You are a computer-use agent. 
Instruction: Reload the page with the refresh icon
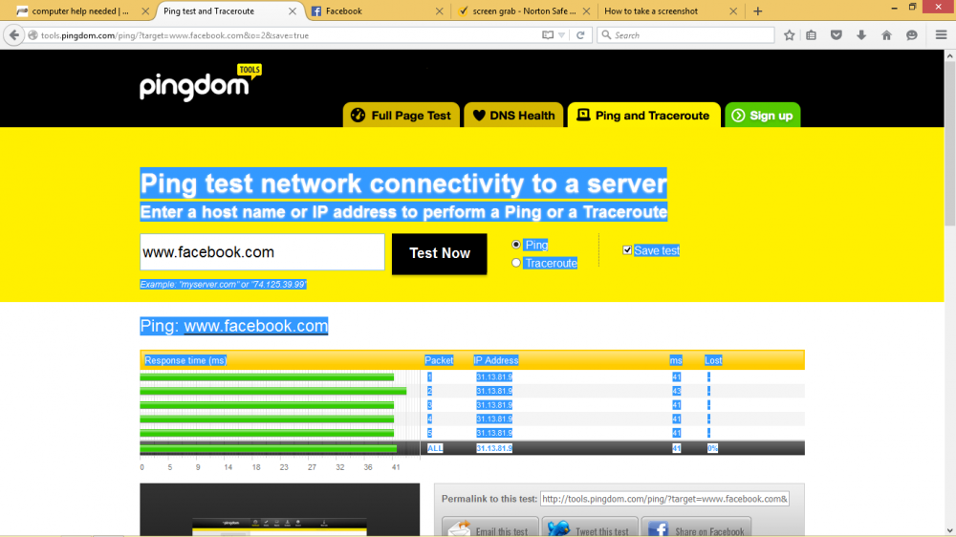[580, 35]
